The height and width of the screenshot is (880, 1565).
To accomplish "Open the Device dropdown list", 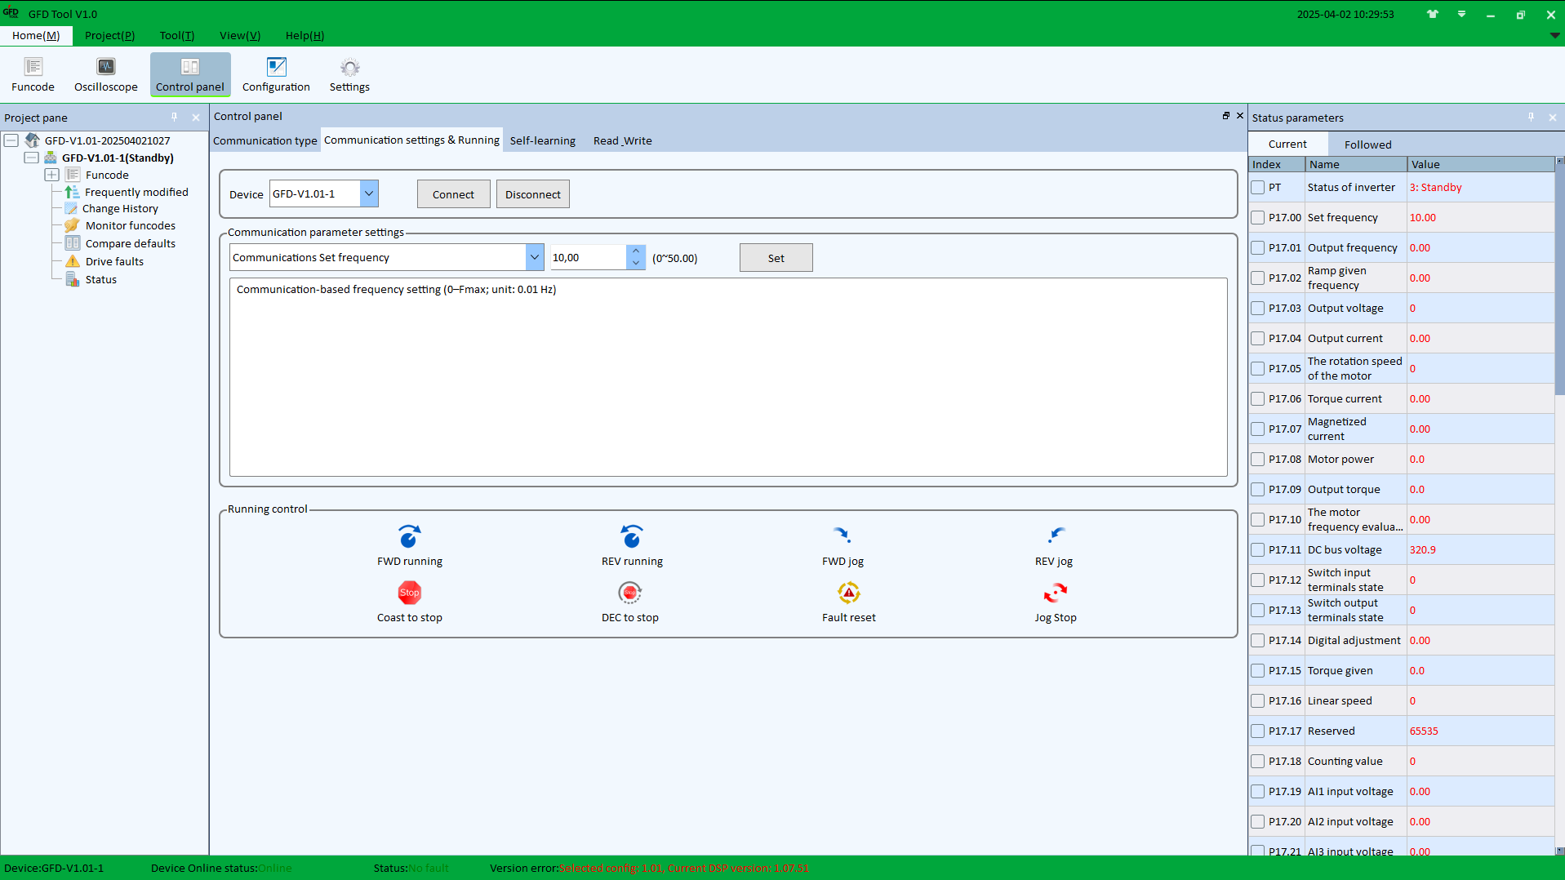I will click(369, 193).
